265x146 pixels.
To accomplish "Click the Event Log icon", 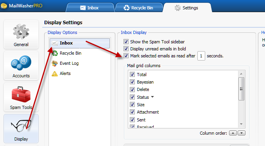I will tap(55, 64).
